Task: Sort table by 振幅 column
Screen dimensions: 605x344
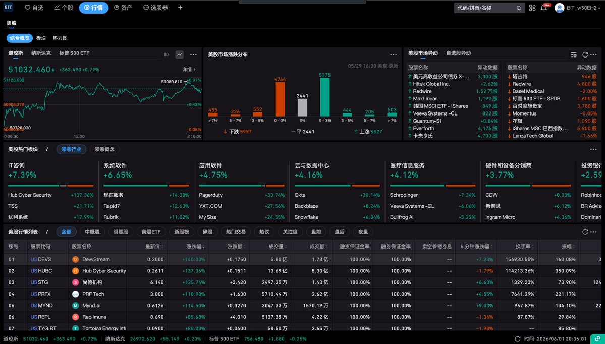Action: click(569, 247)
